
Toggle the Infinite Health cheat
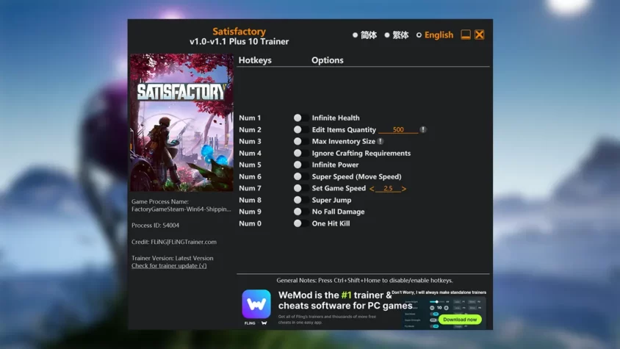click(301, 118)
